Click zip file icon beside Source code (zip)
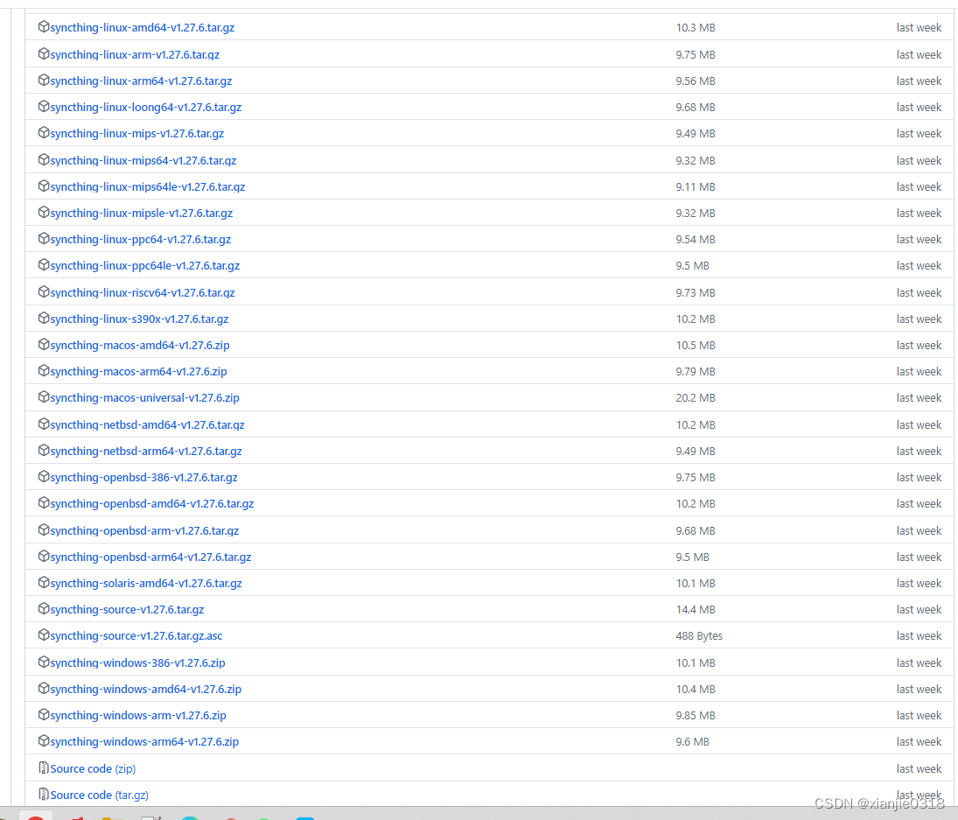958x820 pixels. pyautogui.click(x=44, y=768)
